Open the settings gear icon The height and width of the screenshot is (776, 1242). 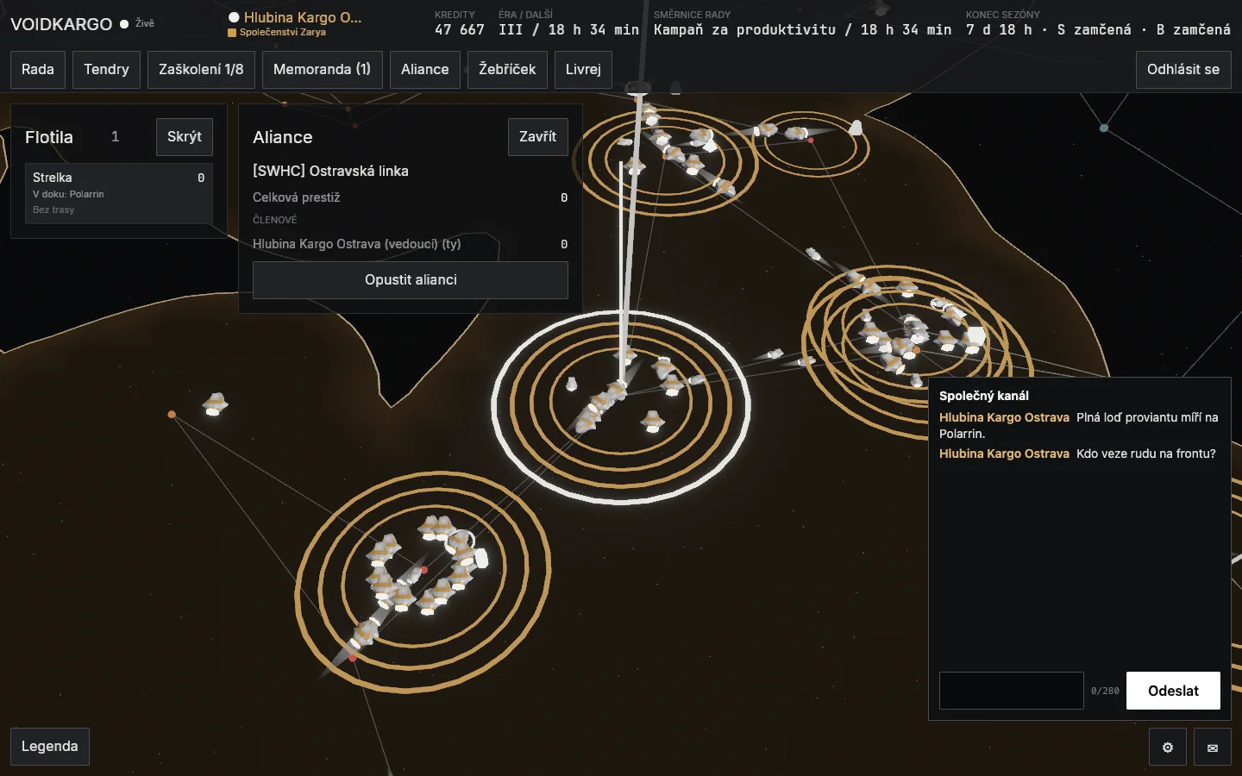point(1168,748)
